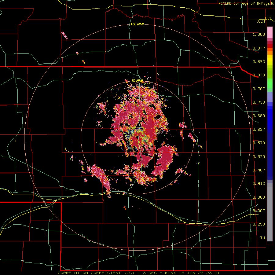Image resolution: width=275 pixels, height=275 pixels.
Task: Click the 50 NMI range ring label
Action: 137,81
